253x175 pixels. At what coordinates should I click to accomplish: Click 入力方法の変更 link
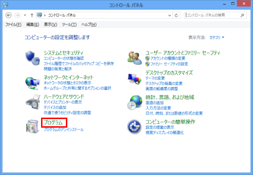click(158, 108)
